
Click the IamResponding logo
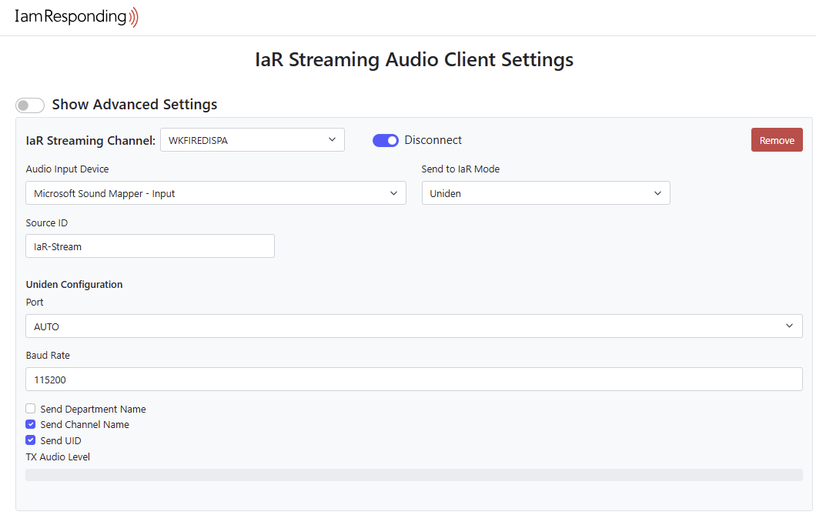tap(76, 17)
